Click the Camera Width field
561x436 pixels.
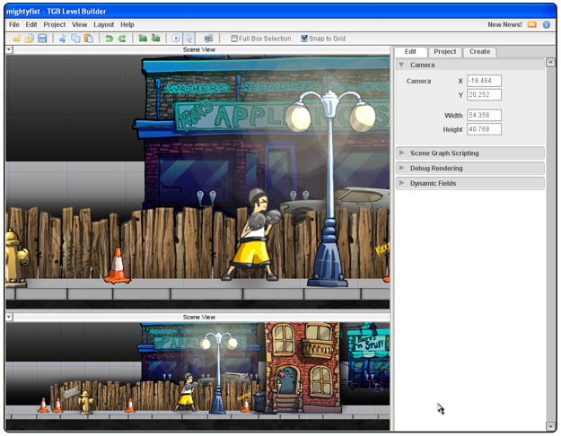484,115
